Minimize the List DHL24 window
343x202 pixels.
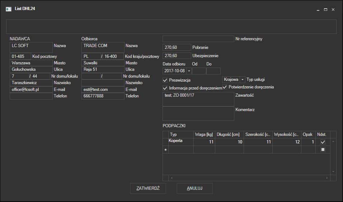(x=318, y=10)
